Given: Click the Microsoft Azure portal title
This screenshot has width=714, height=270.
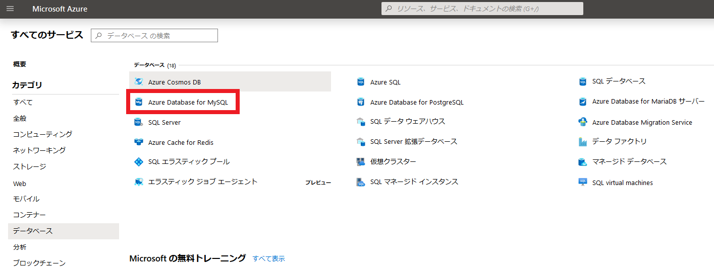Looking at the screenshot, I should click(x=60, y=9).
